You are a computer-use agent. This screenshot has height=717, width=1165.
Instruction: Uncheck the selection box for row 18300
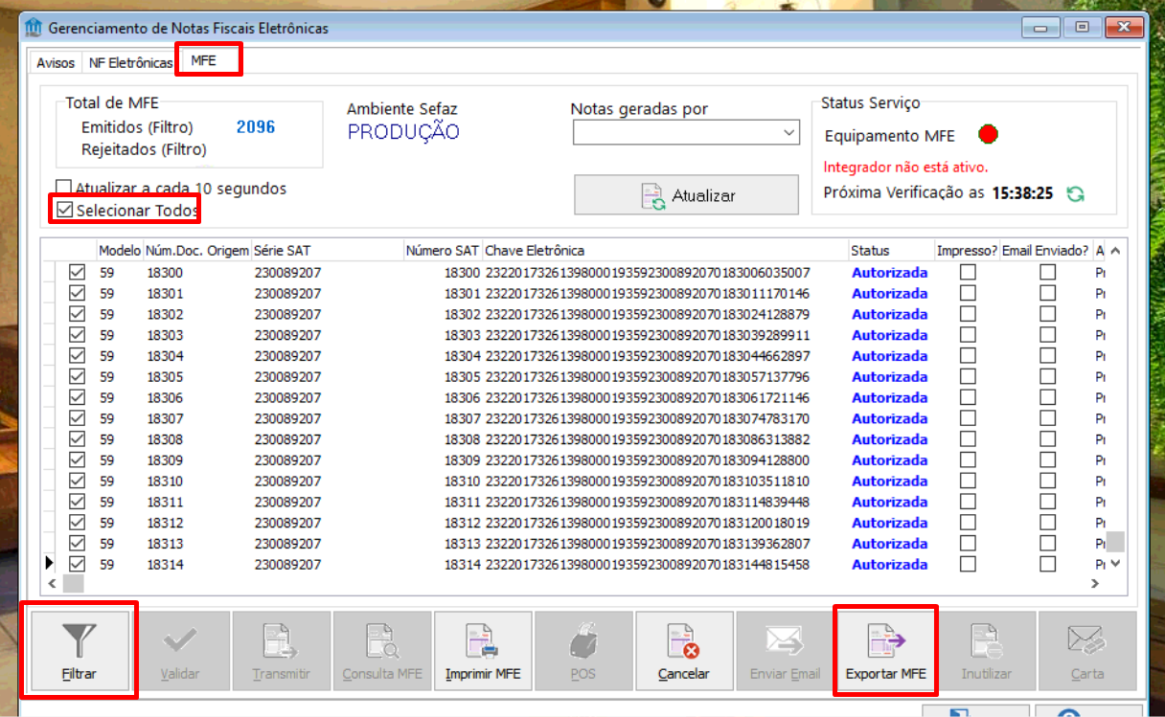[x=78, y=273]
